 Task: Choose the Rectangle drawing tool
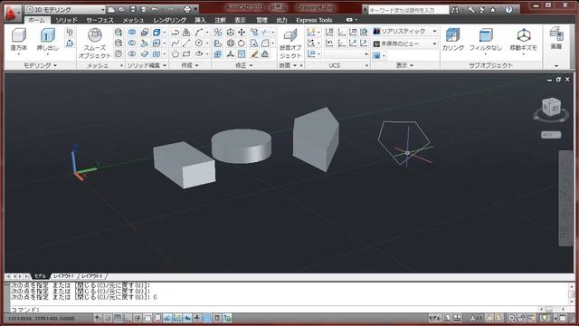pyautogui.click(x=186, y=54)
